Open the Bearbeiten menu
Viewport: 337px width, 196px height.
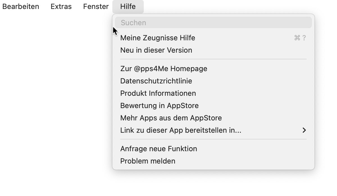click(x=21, y=6)
